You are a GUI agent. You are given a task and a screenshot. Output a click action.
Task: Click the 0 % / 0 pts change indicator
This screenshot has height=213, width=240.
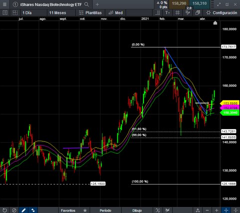click(x=162, y=4)
